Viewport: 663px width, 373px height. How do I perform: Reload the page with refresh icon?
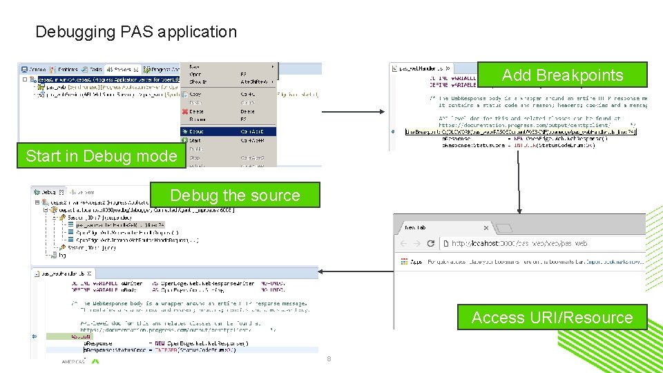coord(431,244)
